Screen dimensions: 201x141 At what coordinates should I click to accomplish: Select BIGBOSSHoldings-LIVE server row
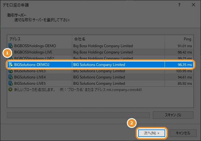[x=100, y=52]
